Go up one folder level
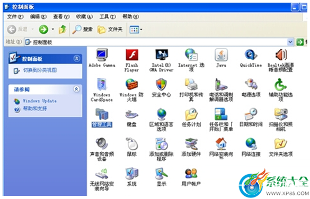The image size is (310, 199). pos(63,30)
